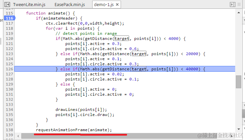This screenshot has height=140, width=245.
Task: Click line number 136 in the gutter
Action: tap(9, 120)
